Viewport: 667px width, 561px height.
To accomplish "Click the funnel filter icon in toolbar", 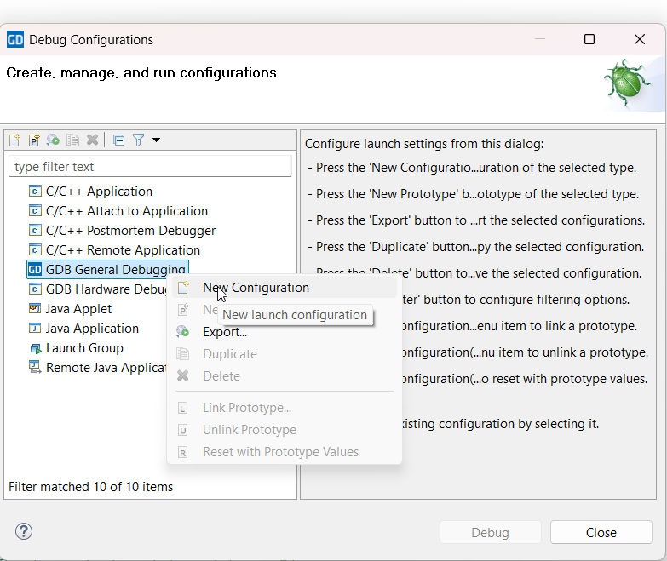I will tap(138, 140).
